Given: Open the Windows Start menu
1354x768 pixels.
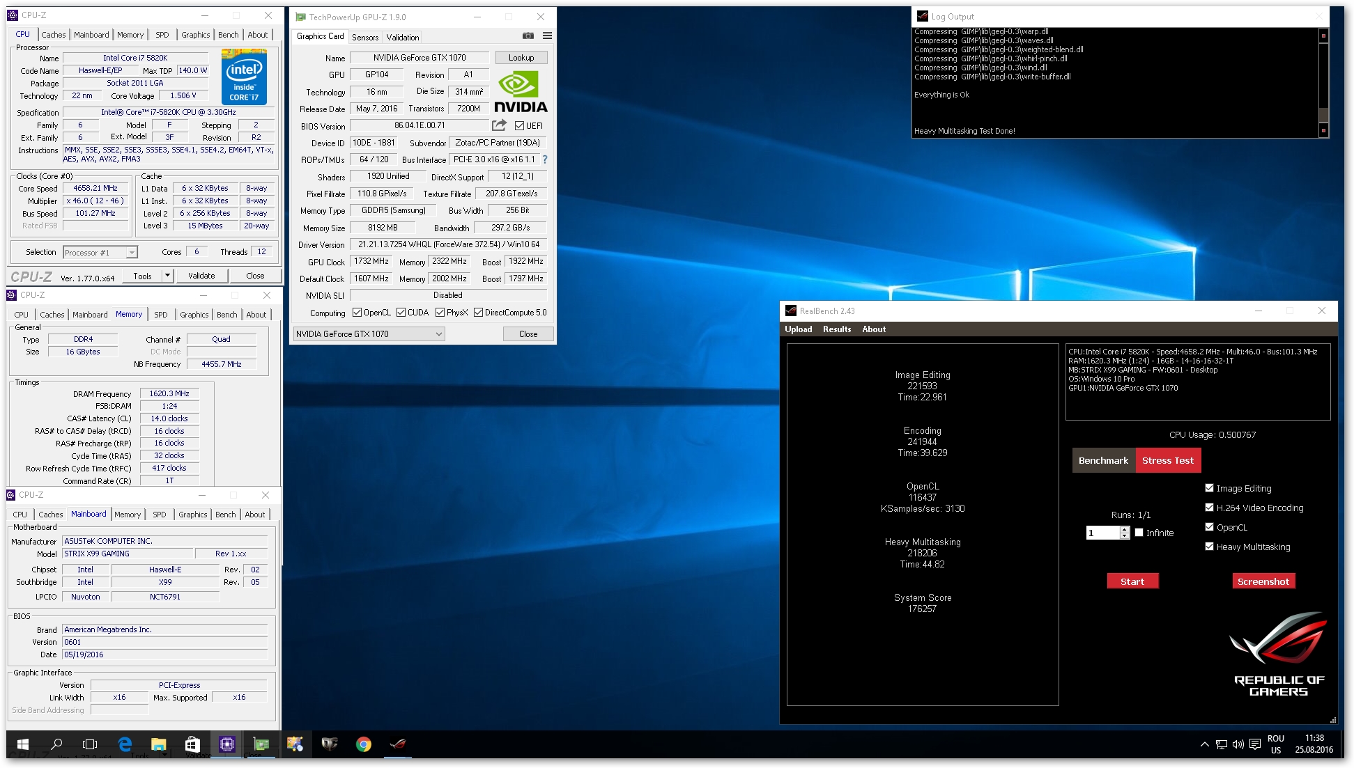Looking at the screenshot, I should click(x=22, y=744).
